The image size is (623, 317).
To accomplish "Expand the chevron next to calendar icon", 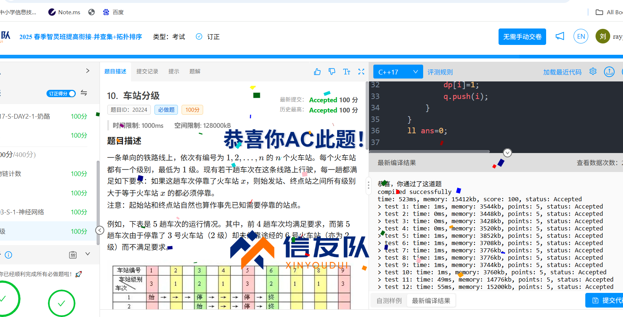I will (x=87, y=254).
